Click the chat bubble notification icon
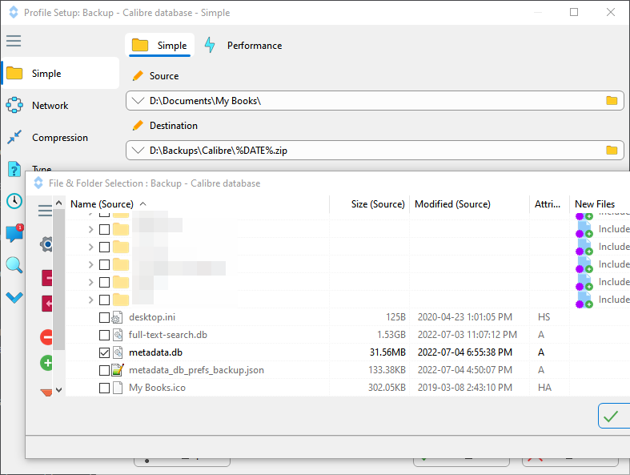The height and width of the screenshot is (475, 630). (14, 233)
